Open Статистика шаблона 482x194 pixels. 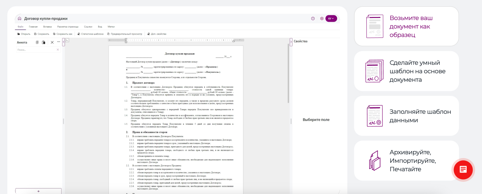click(x=90, y=34)
